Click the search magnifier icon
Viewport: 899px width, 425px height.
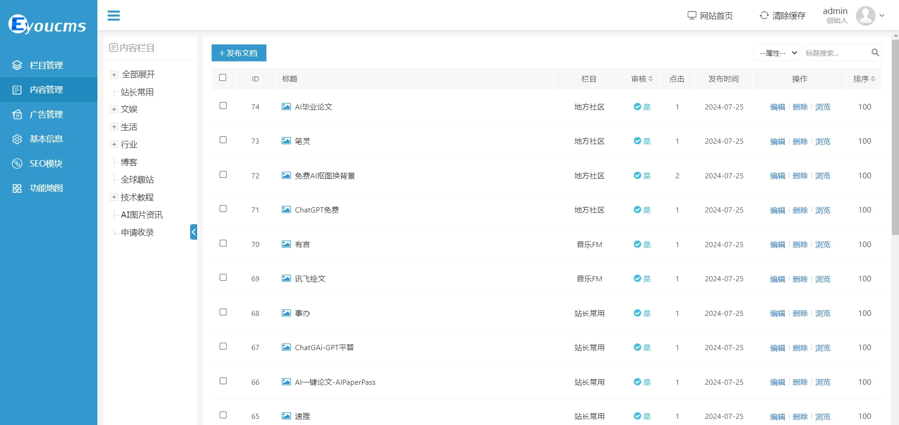pyautogui.click(x=875, y=53)
